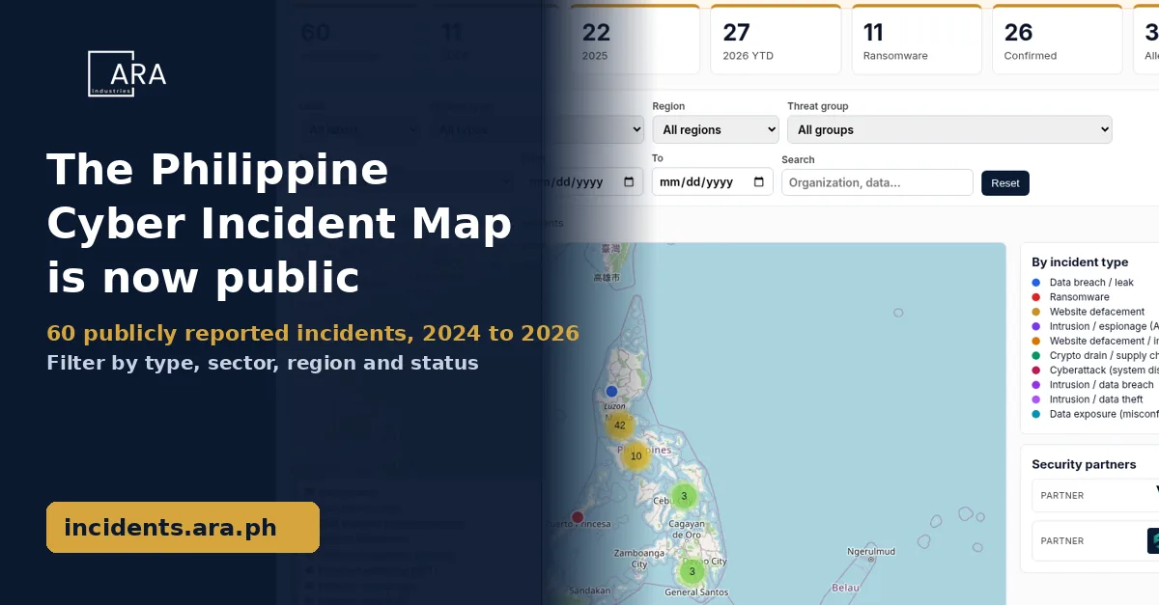Click the Cagayan de Oro map label
The height and width of the screenshot is (605, 1159).
687,529
